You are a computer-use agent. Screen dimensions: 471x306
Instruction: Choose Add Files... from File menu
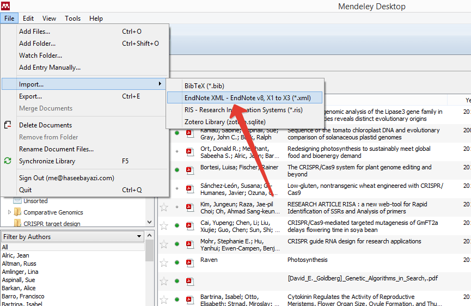(85, 31)
